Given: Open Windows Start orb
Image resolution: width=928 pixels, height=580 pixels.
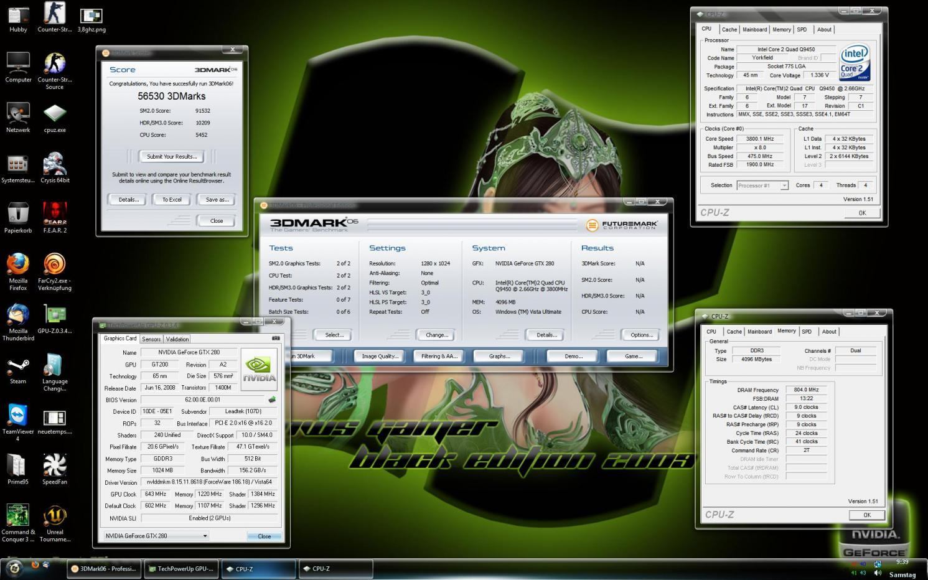Looking at the screenshot, I should click(x=14, y=568).
